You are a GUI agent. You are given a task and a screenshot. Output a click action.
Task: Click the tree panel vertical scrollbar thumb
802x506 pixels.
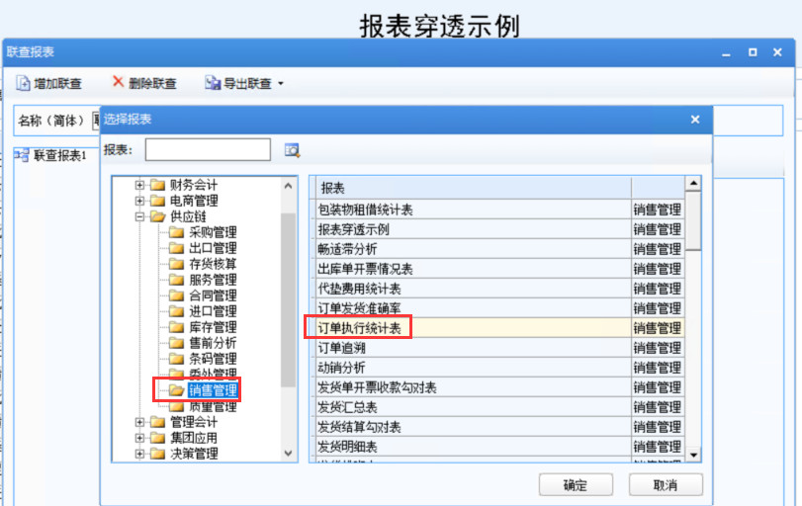click(x=288, y=300)
